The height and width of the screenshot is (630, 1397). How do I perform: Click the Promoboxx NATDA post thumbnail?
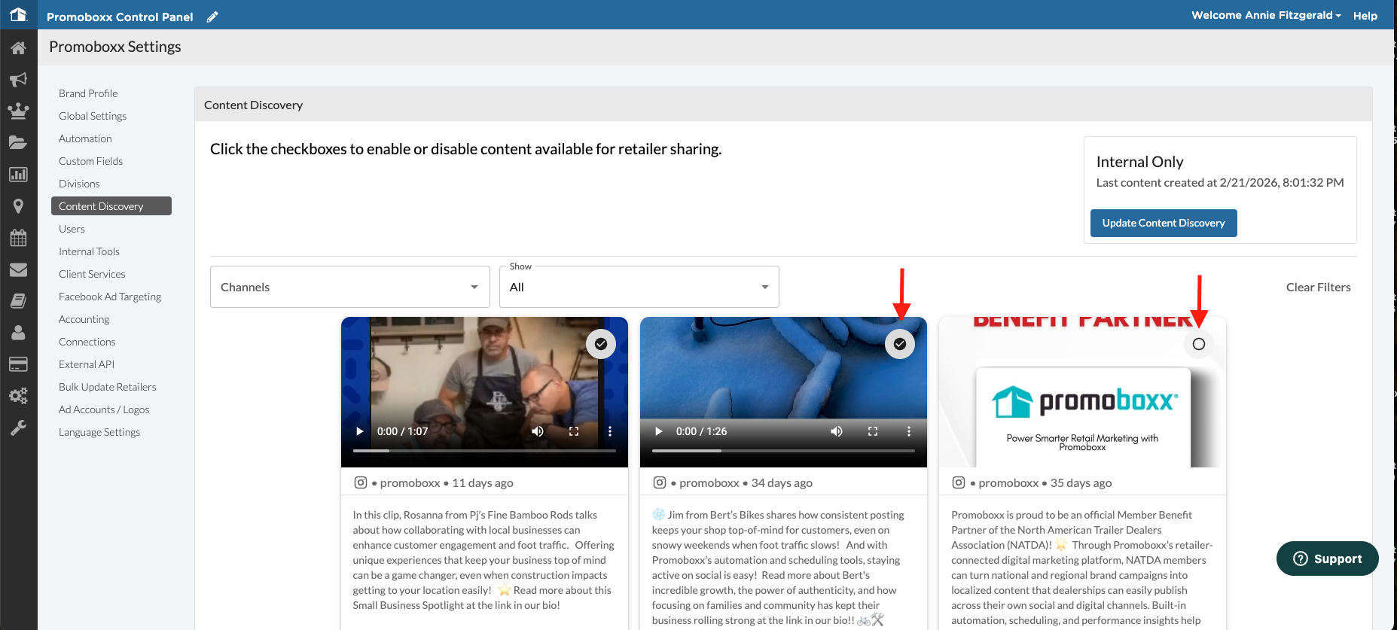pyautogui.click(x=1082, y=392)
